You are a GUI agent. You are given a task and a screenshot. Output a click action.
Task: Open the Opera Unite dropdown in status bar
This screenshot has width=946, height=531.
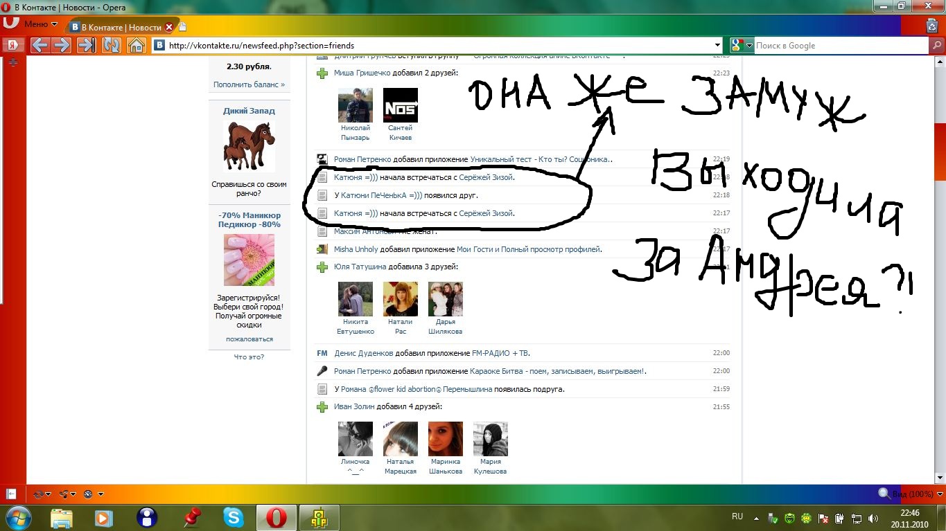pos(67,494)
